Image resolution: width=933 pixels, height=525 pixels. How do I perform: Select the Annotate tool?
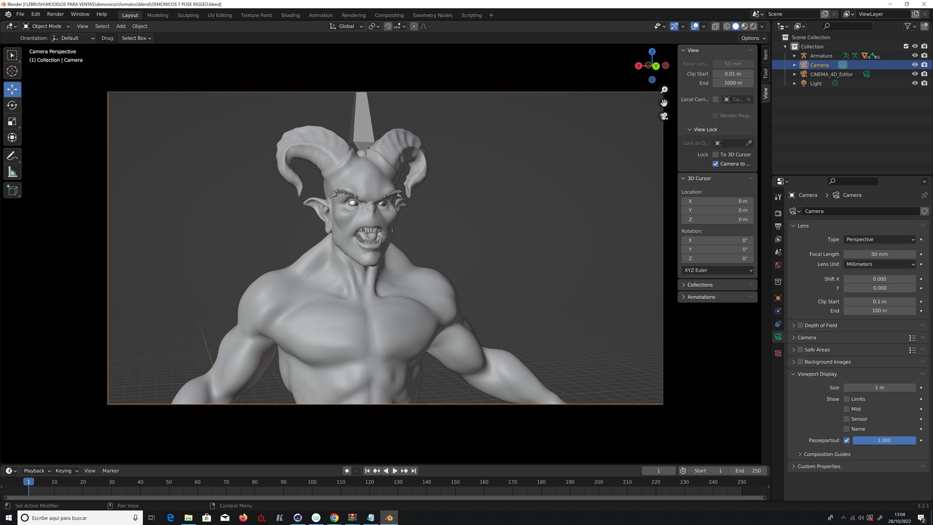(12, 156)
